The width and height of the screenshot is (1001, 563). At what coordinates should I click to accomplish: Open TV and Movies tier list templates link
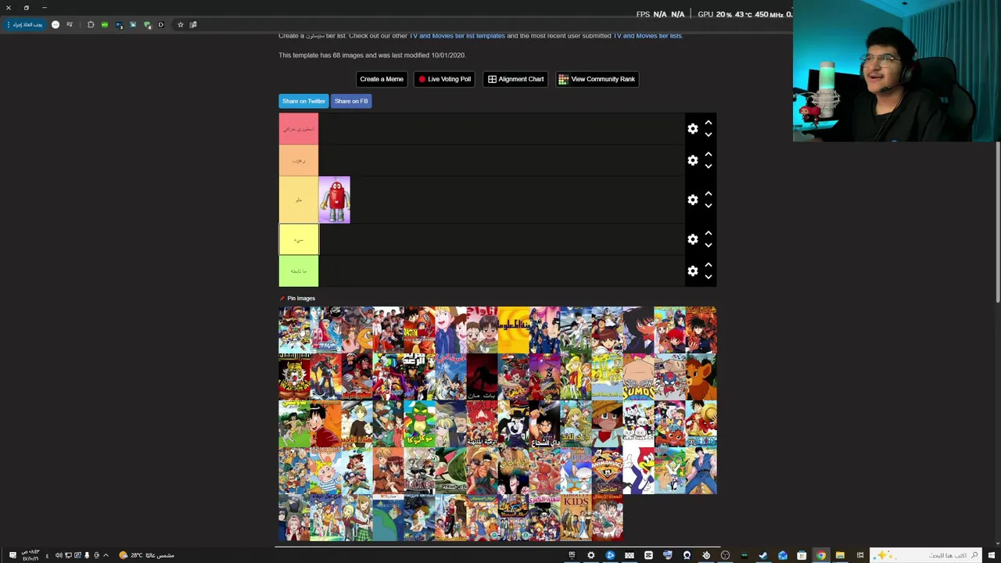tap(457, 36)
